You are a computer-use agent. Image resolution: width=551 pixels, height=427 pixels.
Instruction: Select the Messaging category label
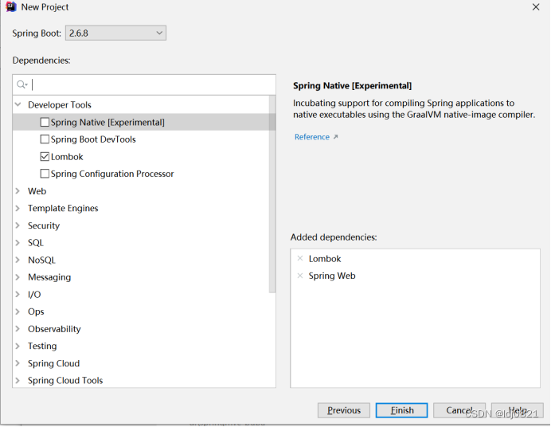click(x=49, y=277)
